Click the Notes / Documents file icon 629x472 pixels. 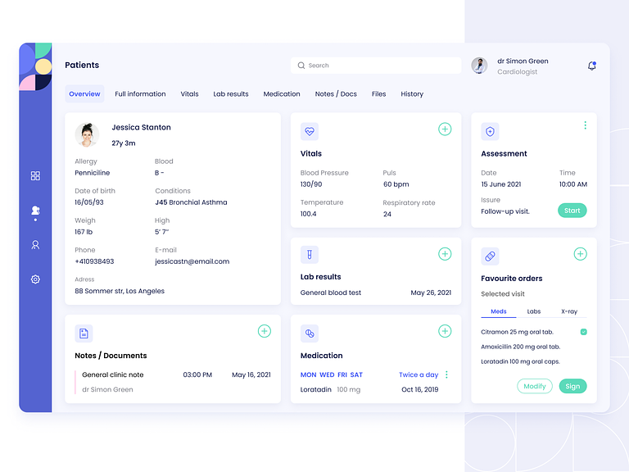[x=84, y=334]
